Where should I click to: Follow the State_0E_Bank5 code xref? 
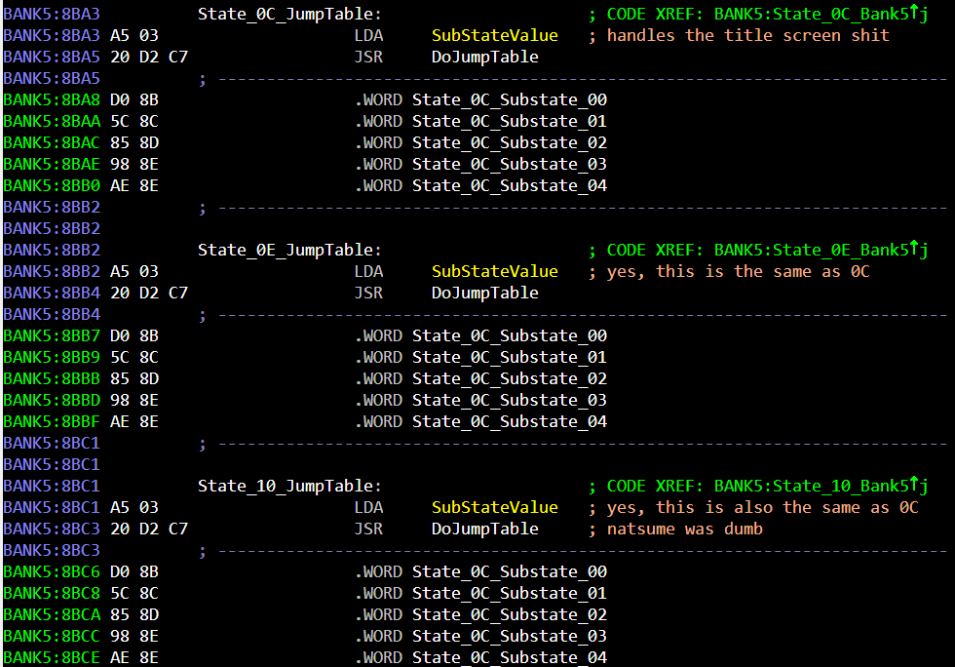pyautogui.click(x=815, y=250)
